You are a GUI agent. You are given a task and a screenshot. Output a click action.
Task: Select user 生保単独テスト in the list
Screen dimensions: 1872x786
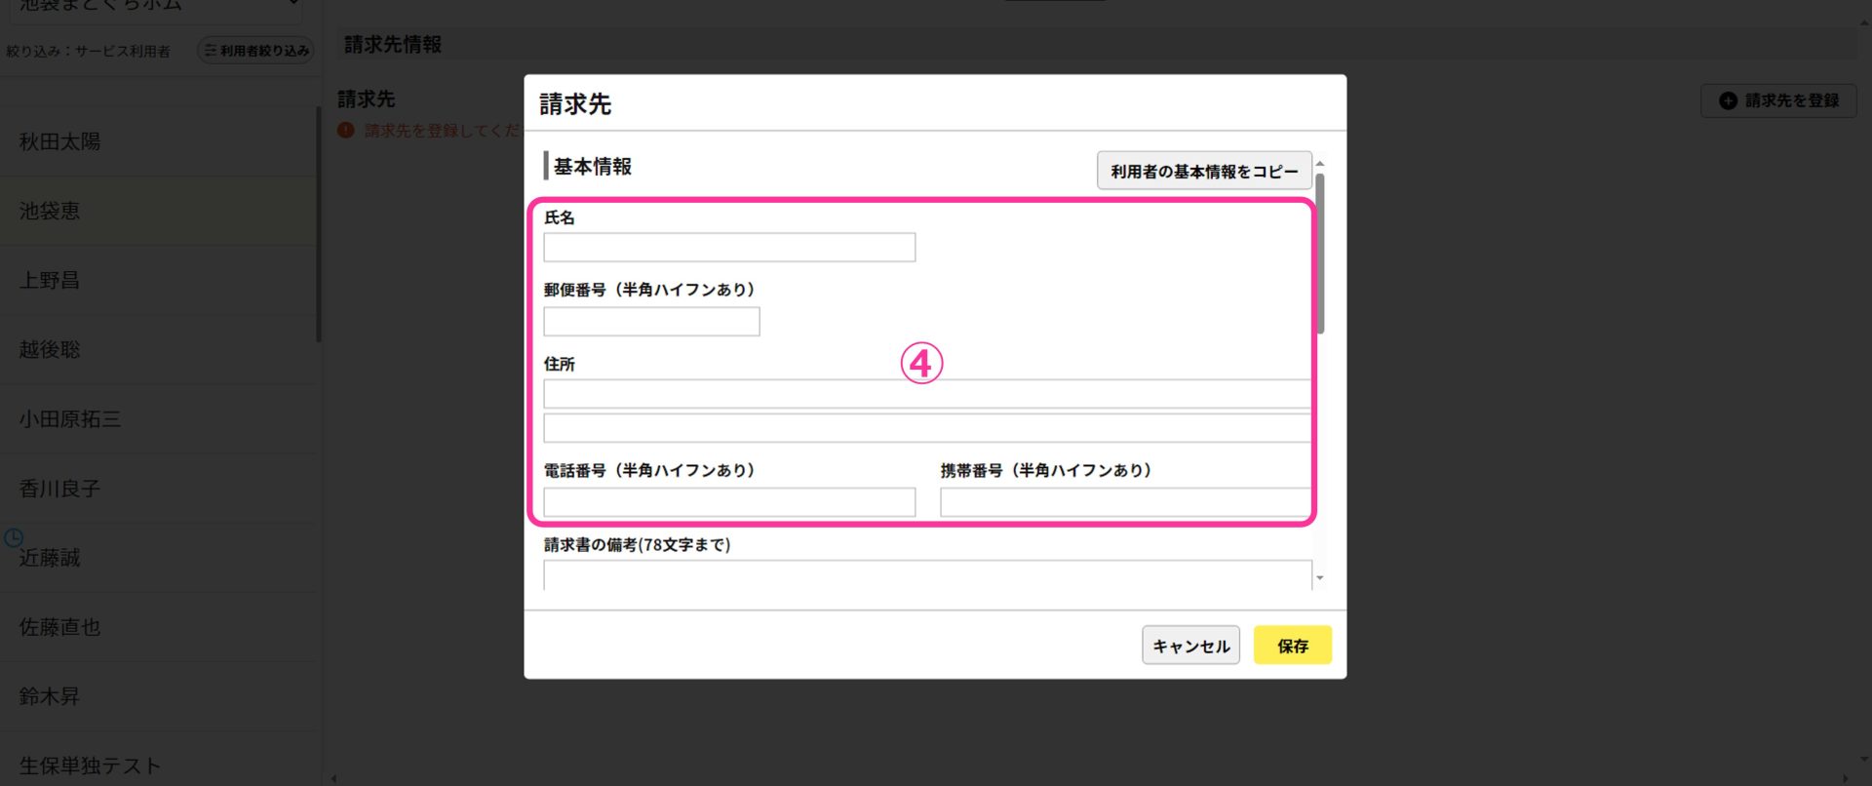[158, 761]
